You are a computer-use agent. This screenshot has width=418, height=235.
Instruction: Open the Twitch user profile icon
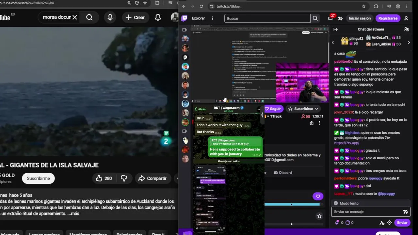pos(406,18)
